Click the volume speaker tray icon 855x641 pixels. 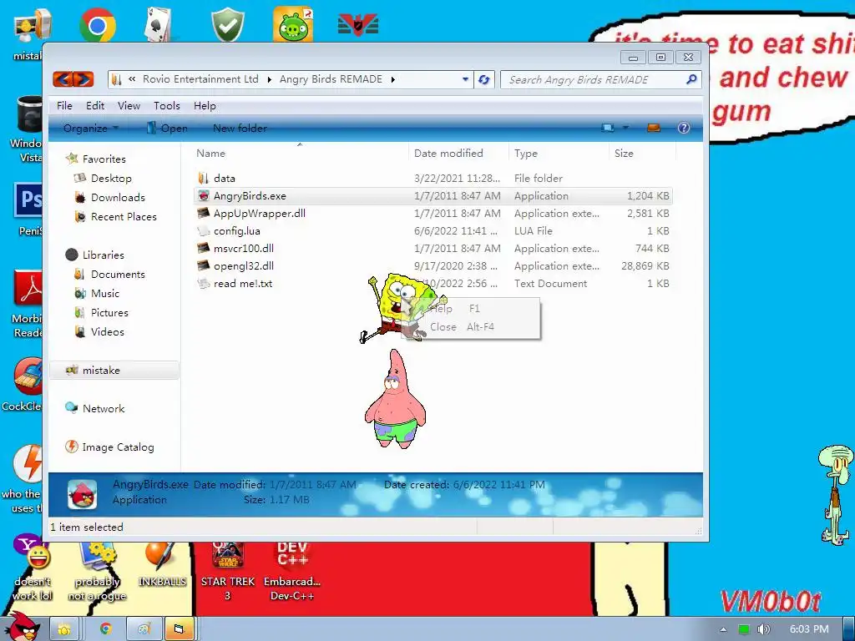(764, 629)
